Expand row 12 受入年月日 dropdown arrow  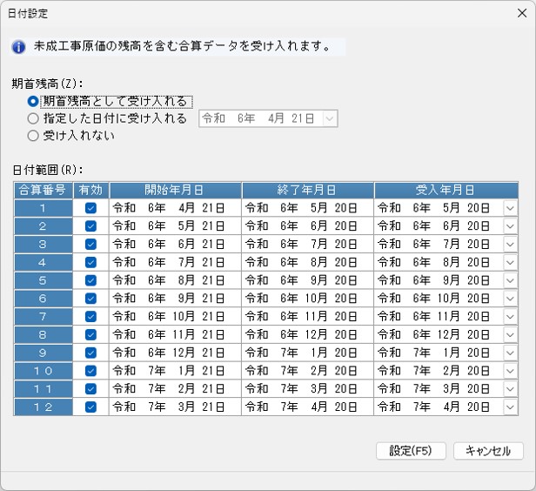point(510,407)
